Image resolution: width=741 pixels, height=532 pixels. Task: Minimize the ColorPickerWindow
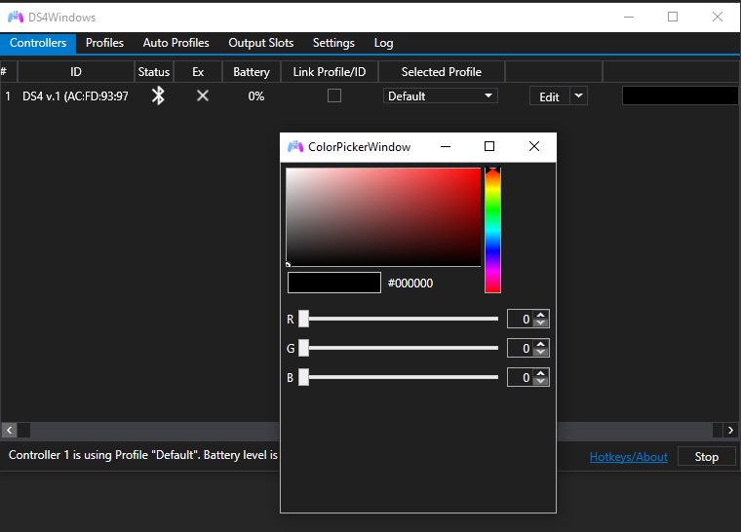tap(446, 146)
